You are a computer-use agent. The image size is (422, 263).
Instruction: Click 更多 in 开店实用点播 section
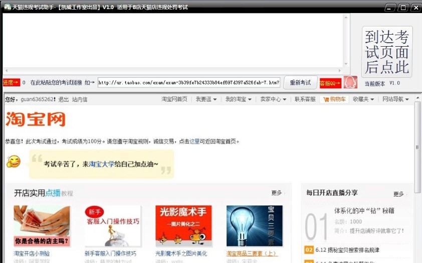click(x=277, y=193)
